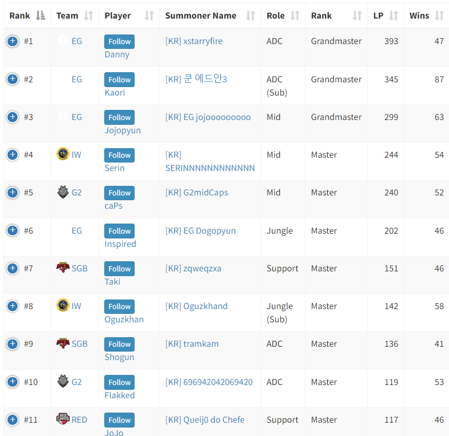449x436 pixels.
Task: Sort table by Player column arrows
Action: (149, 15)
